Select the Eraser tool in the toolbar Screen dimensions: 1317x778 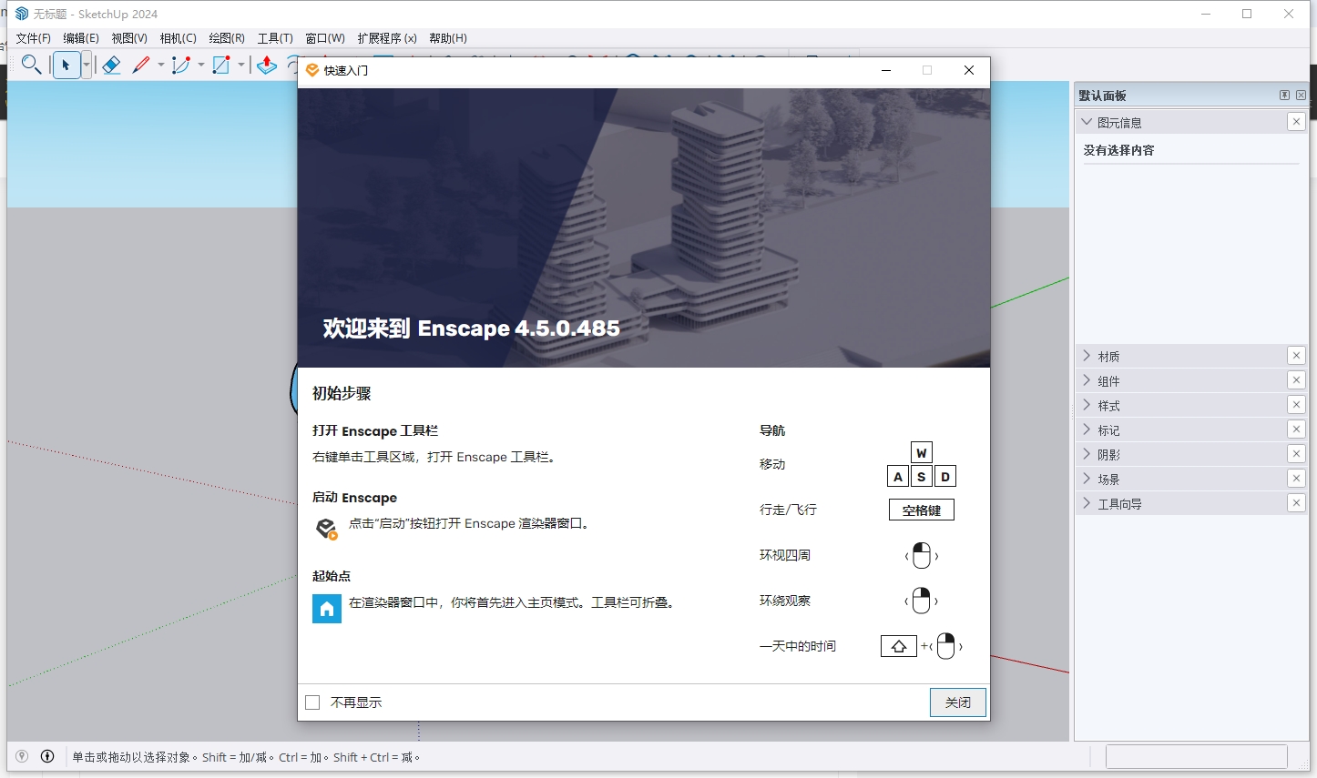tap(112, 65)
